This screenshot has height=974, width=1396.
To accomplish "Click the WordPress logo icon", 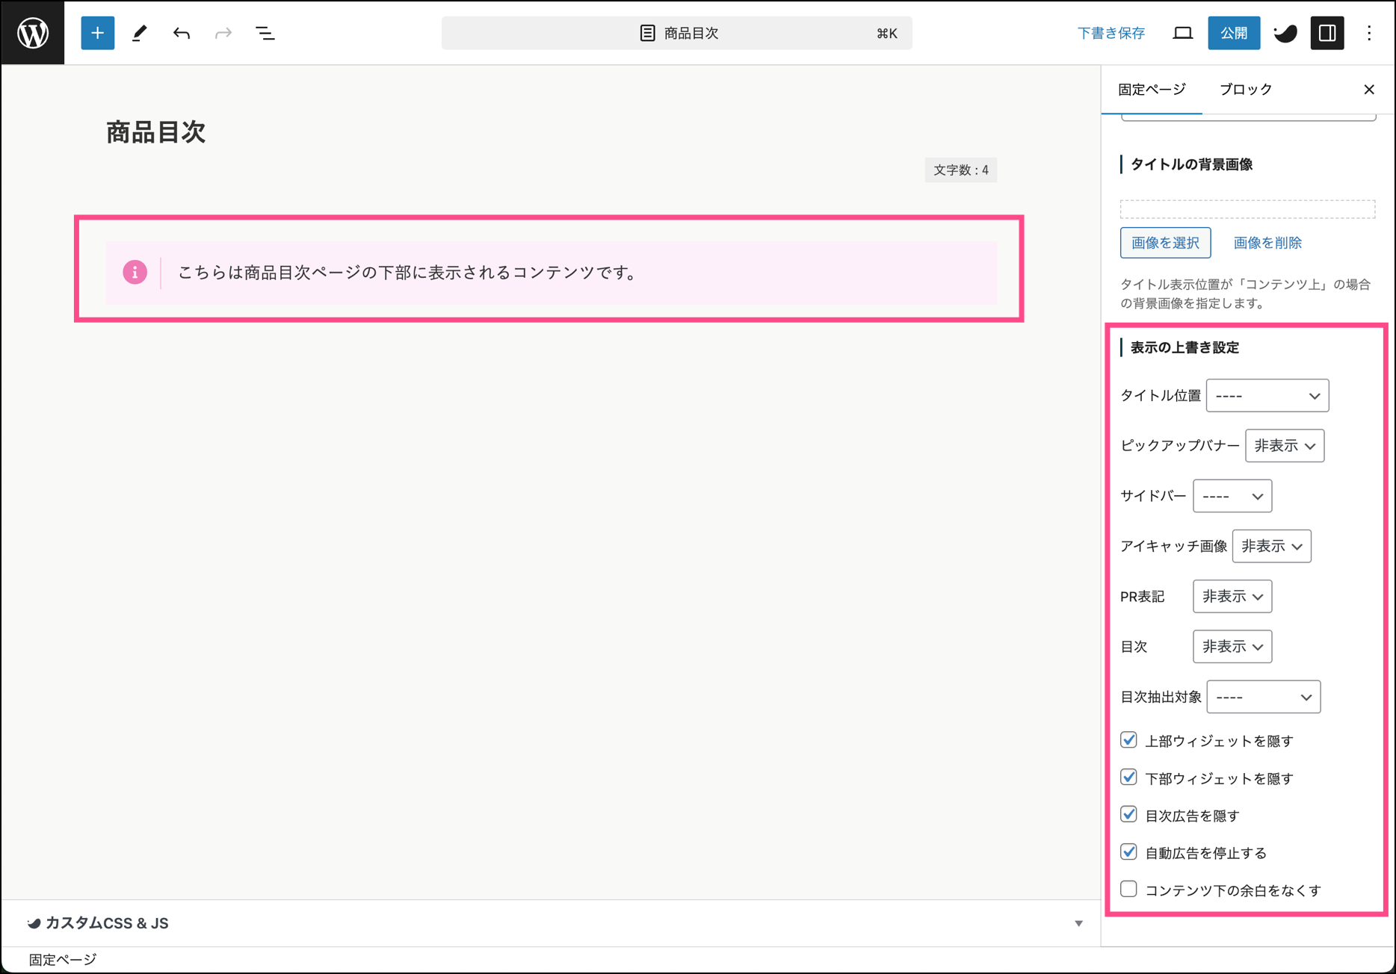I will click(33, 33).
